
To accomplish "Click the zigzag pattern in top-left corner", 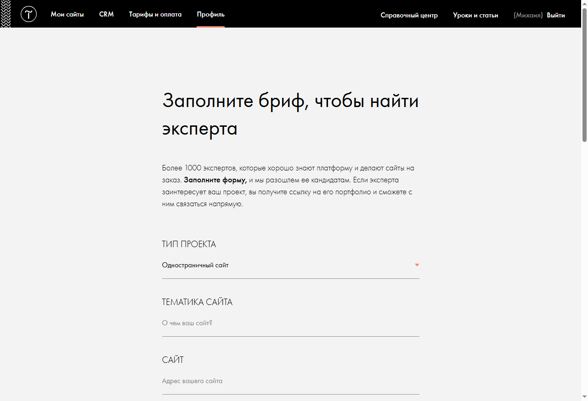I will [6, 14].
